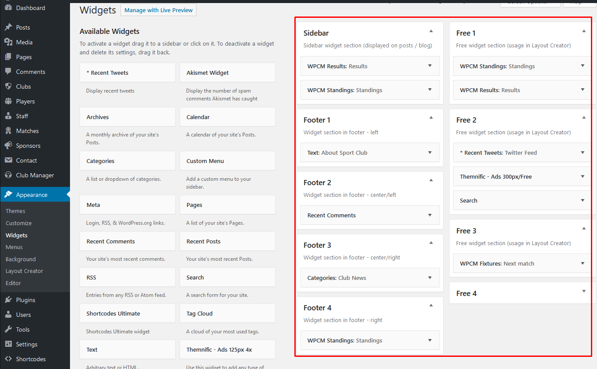The height and width of the screenshot is (369, 597).
Task: Select the Archives available widget
Action: tap(127, 117)
